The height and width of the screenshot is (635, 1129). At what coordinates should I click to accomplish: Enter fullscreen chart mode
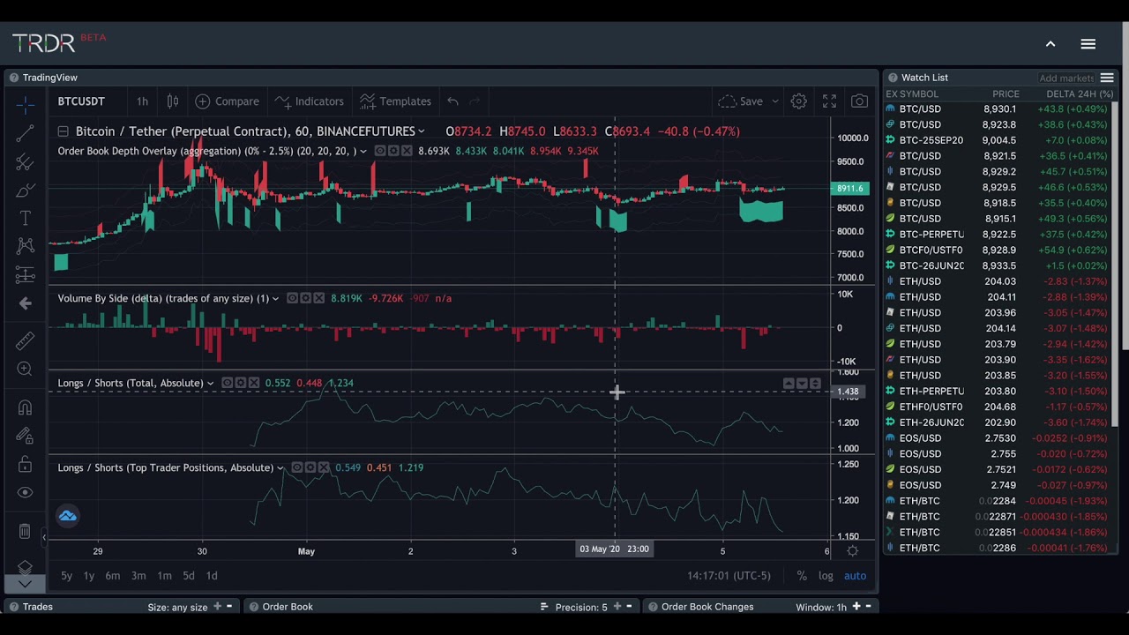[829, 101]
